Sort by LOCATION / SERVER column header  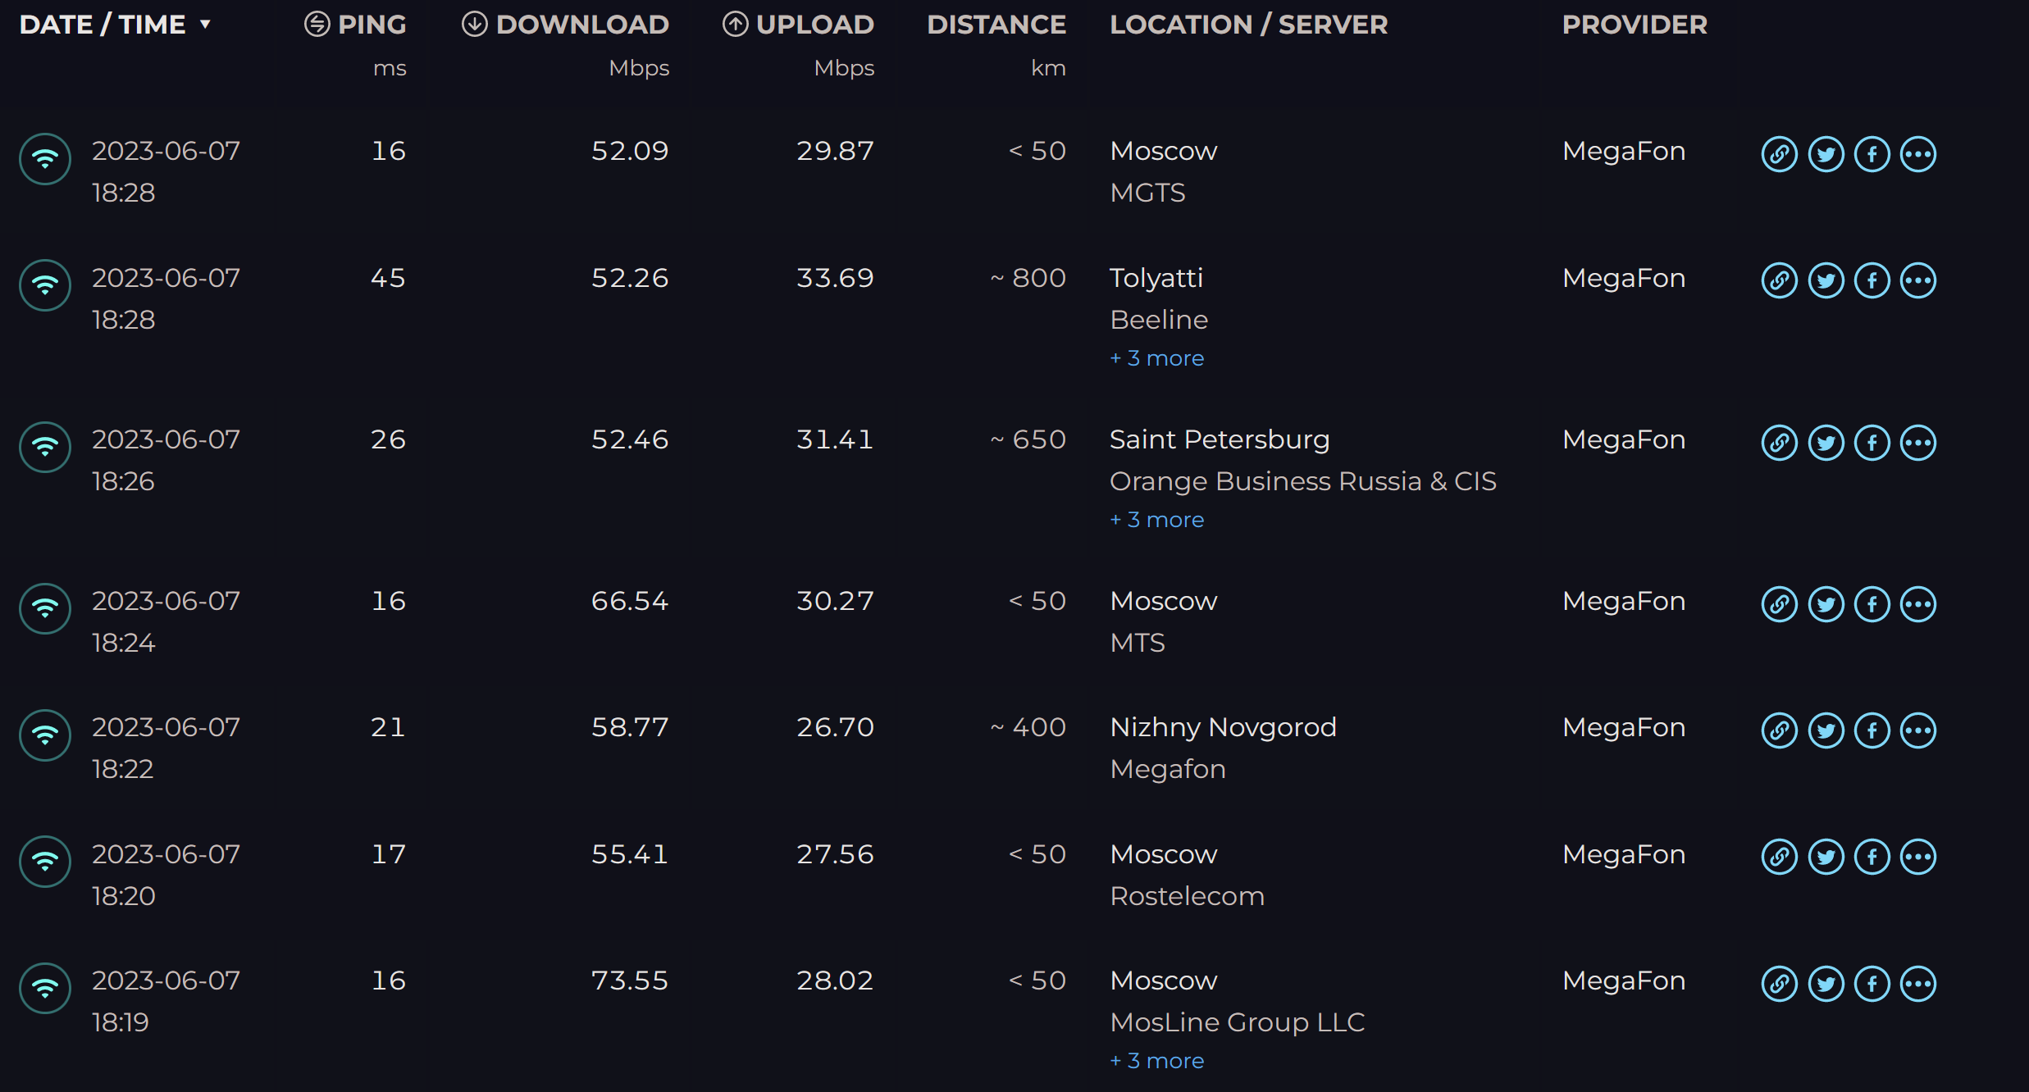[1249, 25]
